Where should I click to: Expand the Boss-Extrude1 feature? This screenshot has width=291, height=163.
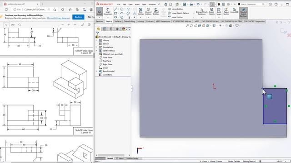(x=97, y=71)
